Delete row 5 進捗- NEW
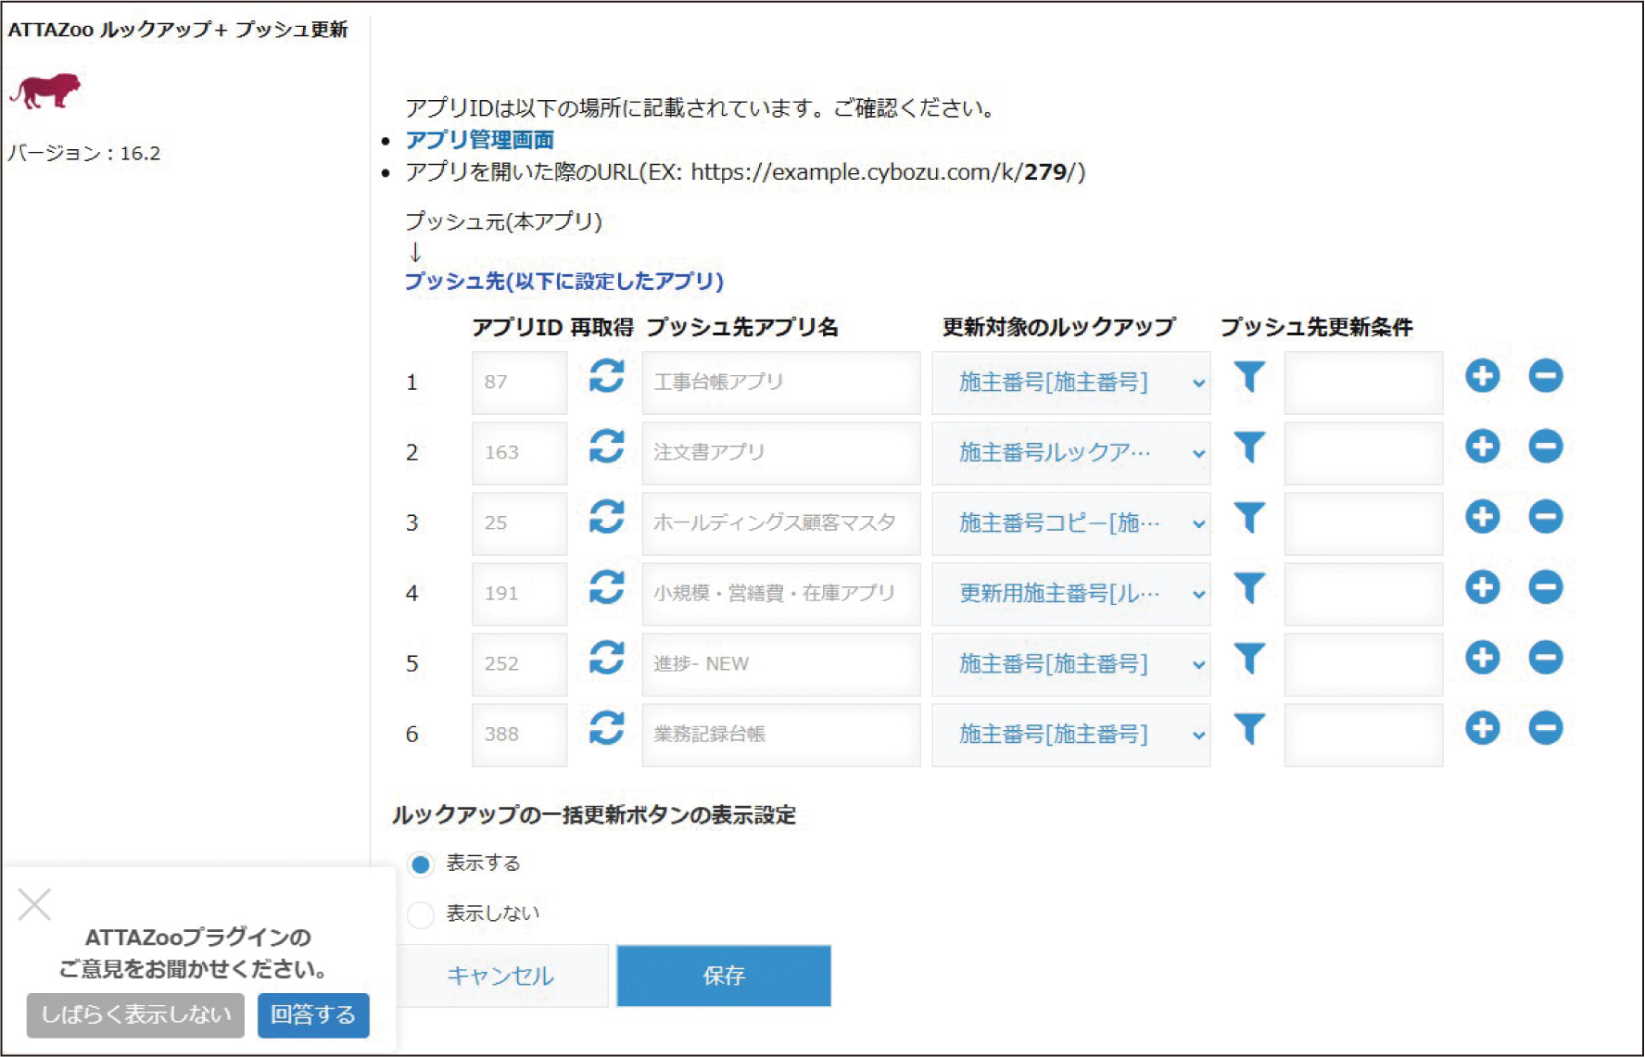 click(x=1546, y=658)
